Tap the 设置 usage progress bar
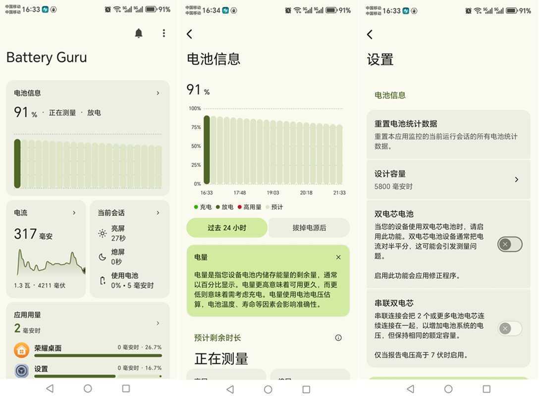 pos(98,376)
